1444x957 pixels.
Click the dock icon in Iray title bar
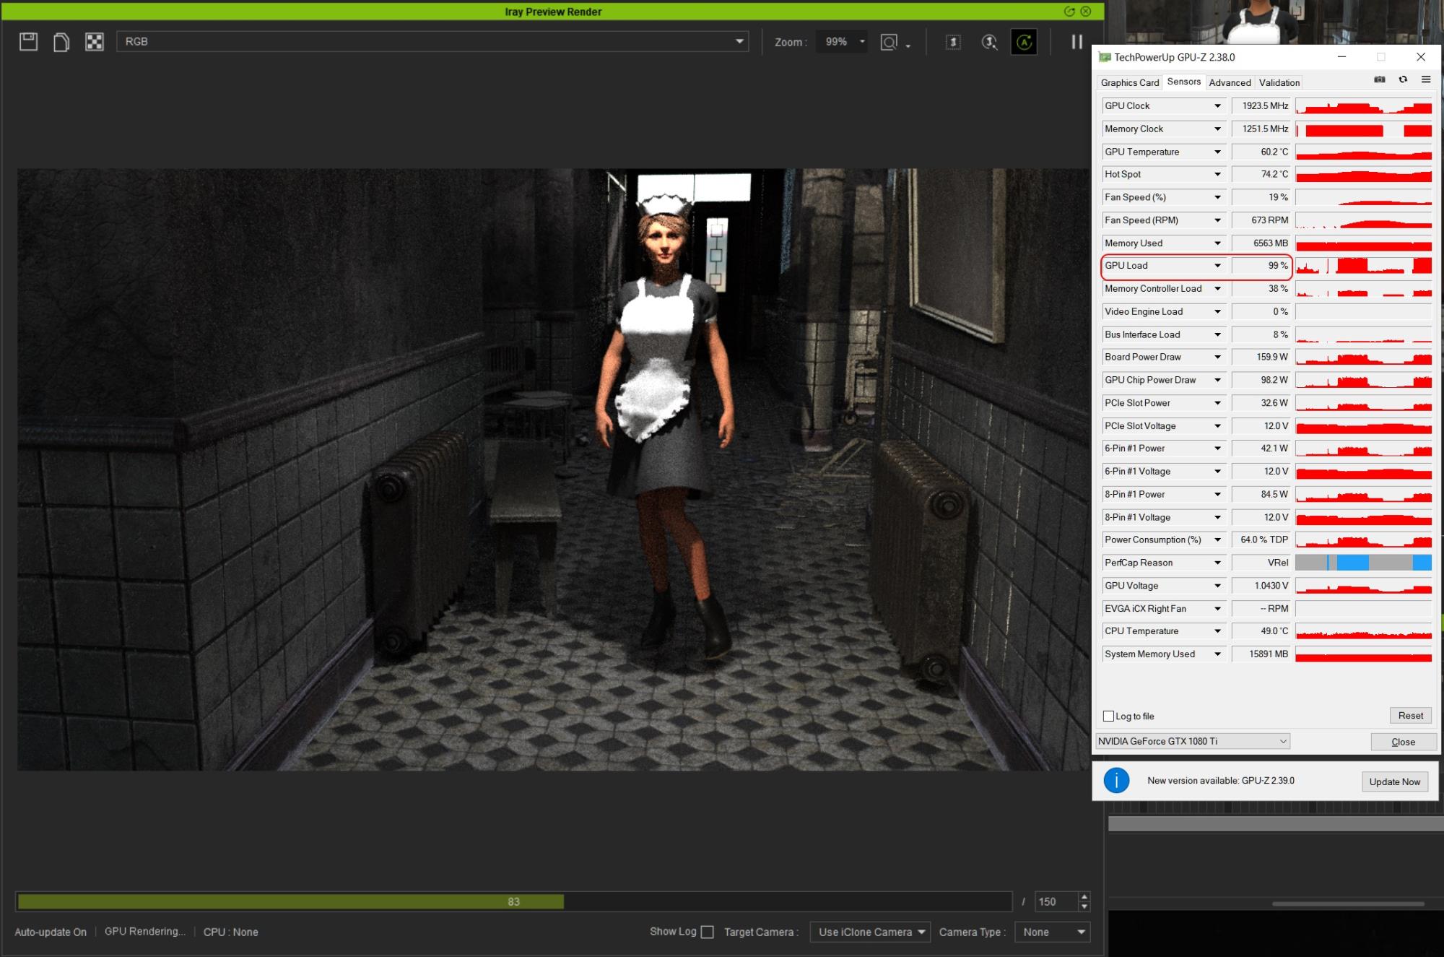(1069, 11)
